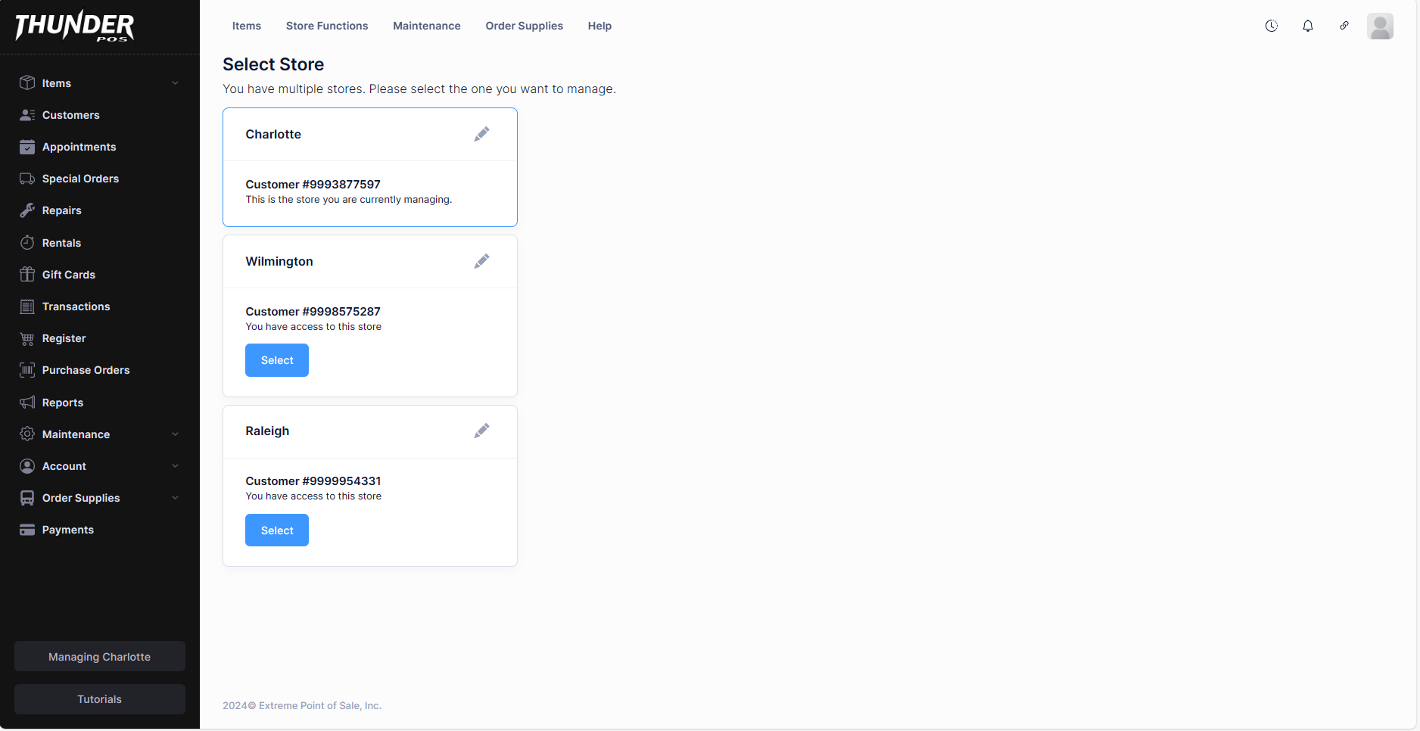The image size is (1420, 731).
Task: Open the user profile avatar
Action: coord(1379,26)
